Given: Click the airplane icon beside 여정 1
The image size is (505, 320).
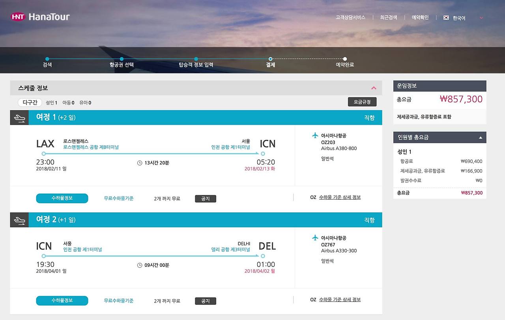Looking at the screenshot, I should [19, 118].
